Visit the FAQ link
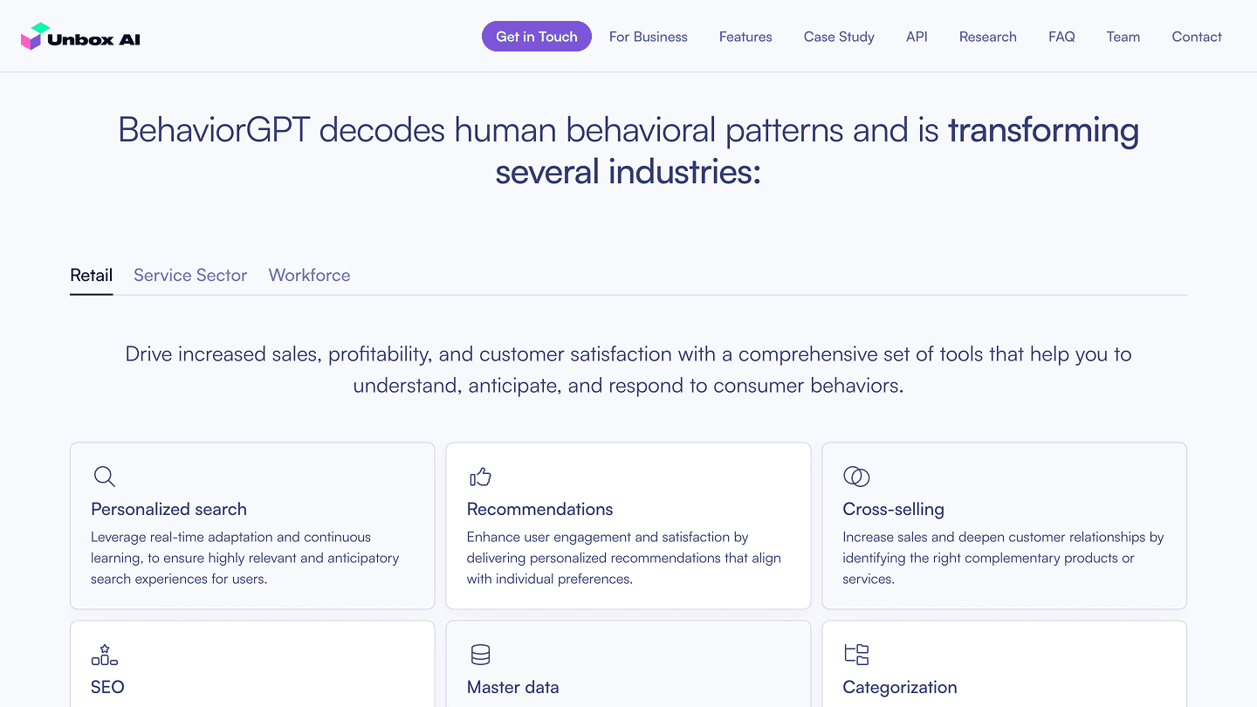 [1061, 37]
